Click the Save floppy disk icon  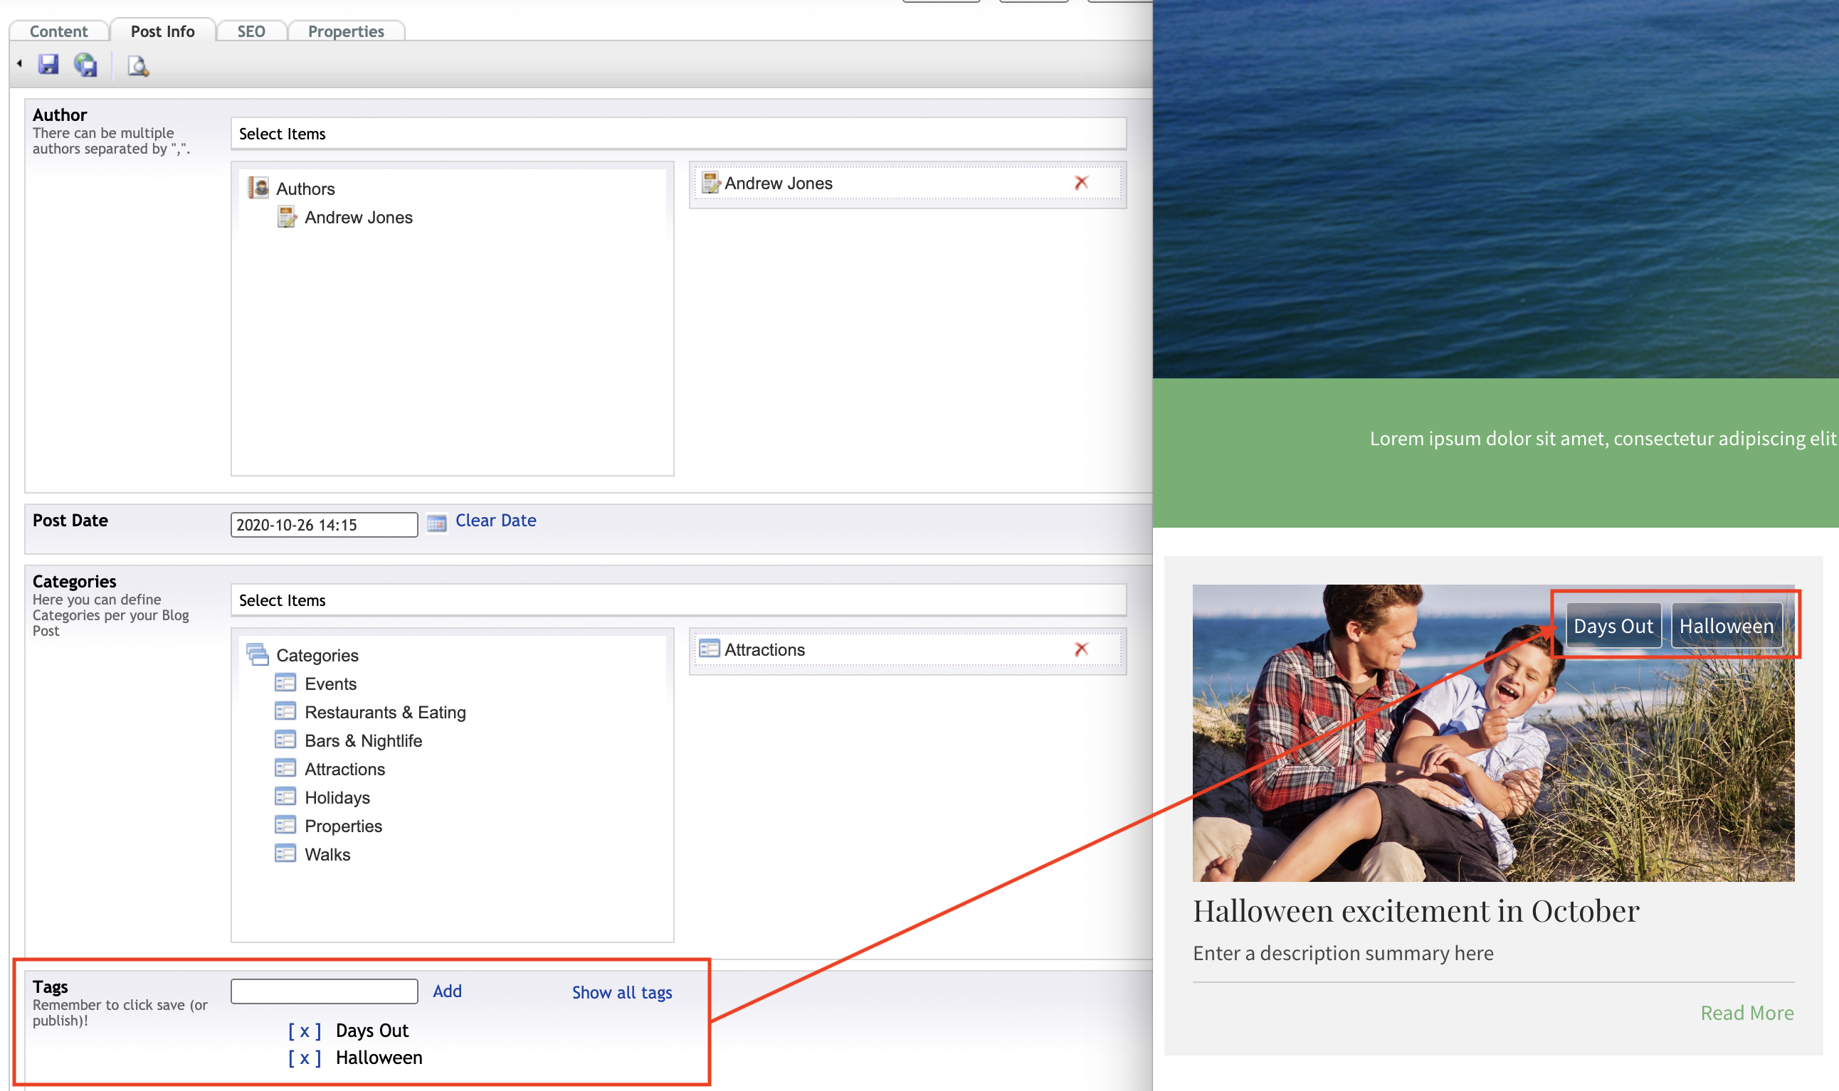coord(48,65)
